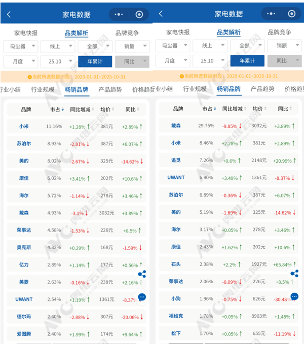The width and height of the screenshot is (304, 344).
Task: Click the blue share icon in left panel
Action: click(x=142, y=274)
